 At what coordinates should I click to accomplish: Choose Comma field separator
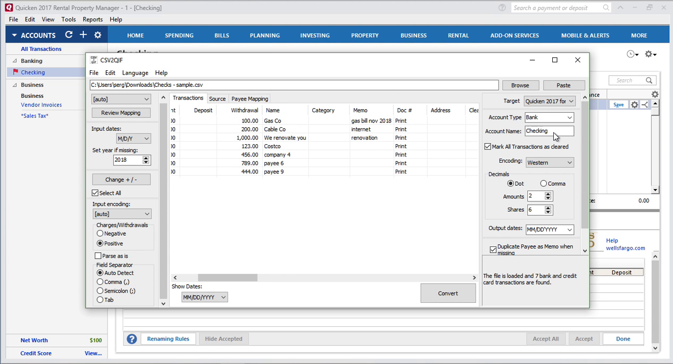click(x=100, y=282)
